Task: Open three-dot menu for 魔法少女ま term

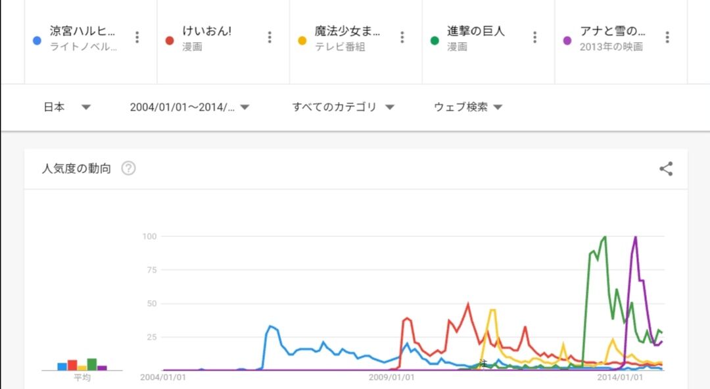Action: click(402, 38)
